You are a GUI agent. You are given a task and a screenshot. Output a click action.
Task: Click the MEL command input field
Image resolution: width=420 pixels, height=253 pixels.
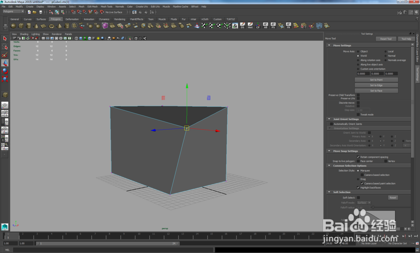pos(113,250)
